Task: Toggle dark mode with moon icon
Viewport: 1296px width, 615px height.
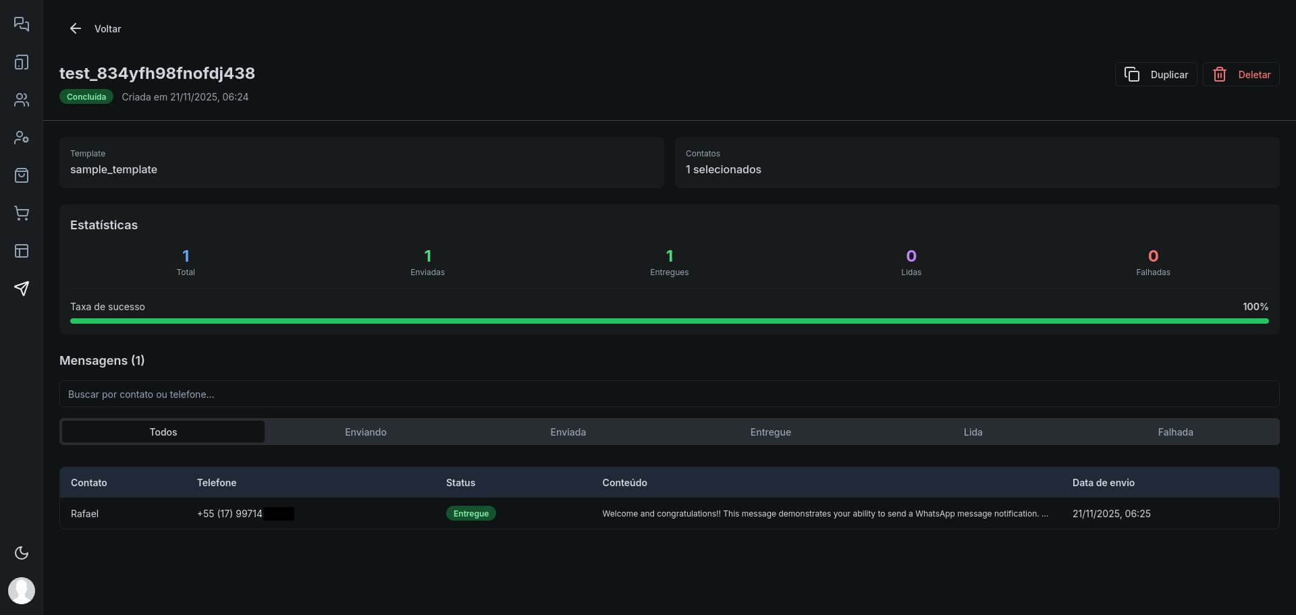Action: 22,553
